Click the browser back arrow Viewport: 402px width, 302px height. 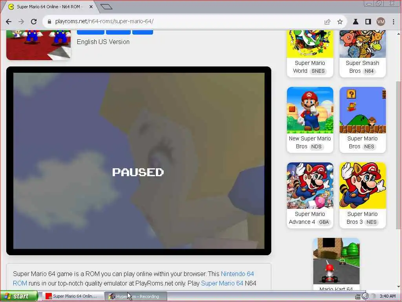9,22
